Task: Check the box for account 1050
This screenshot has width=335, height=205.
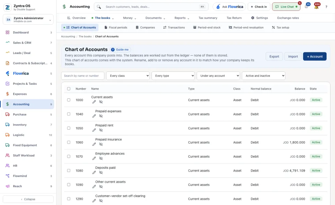Action: [x=69, y=128]
